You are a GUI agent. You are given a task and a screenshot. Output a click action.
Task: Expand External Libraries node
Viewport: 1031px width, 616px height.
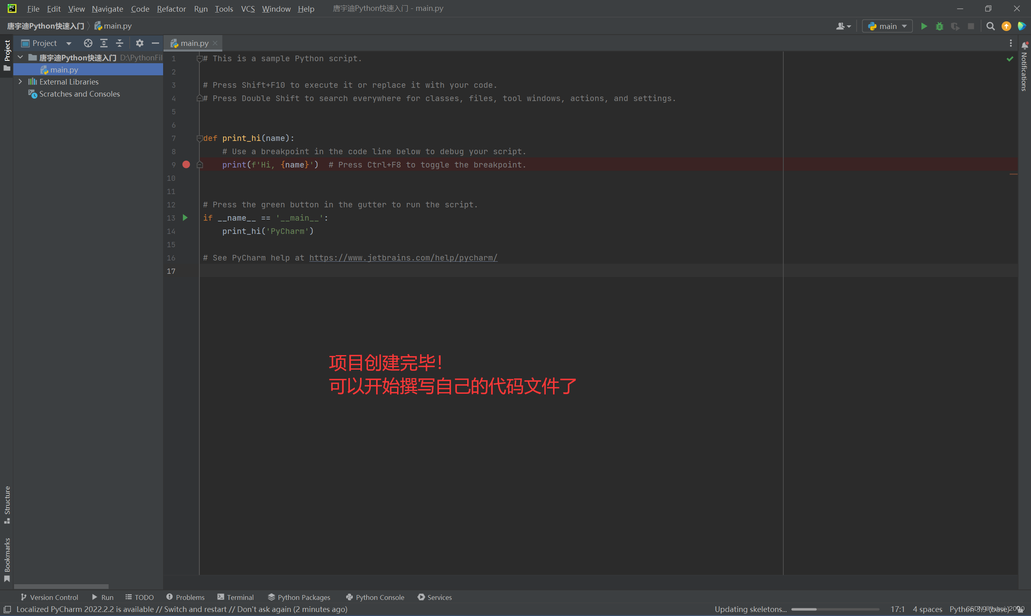pos(21,82)
